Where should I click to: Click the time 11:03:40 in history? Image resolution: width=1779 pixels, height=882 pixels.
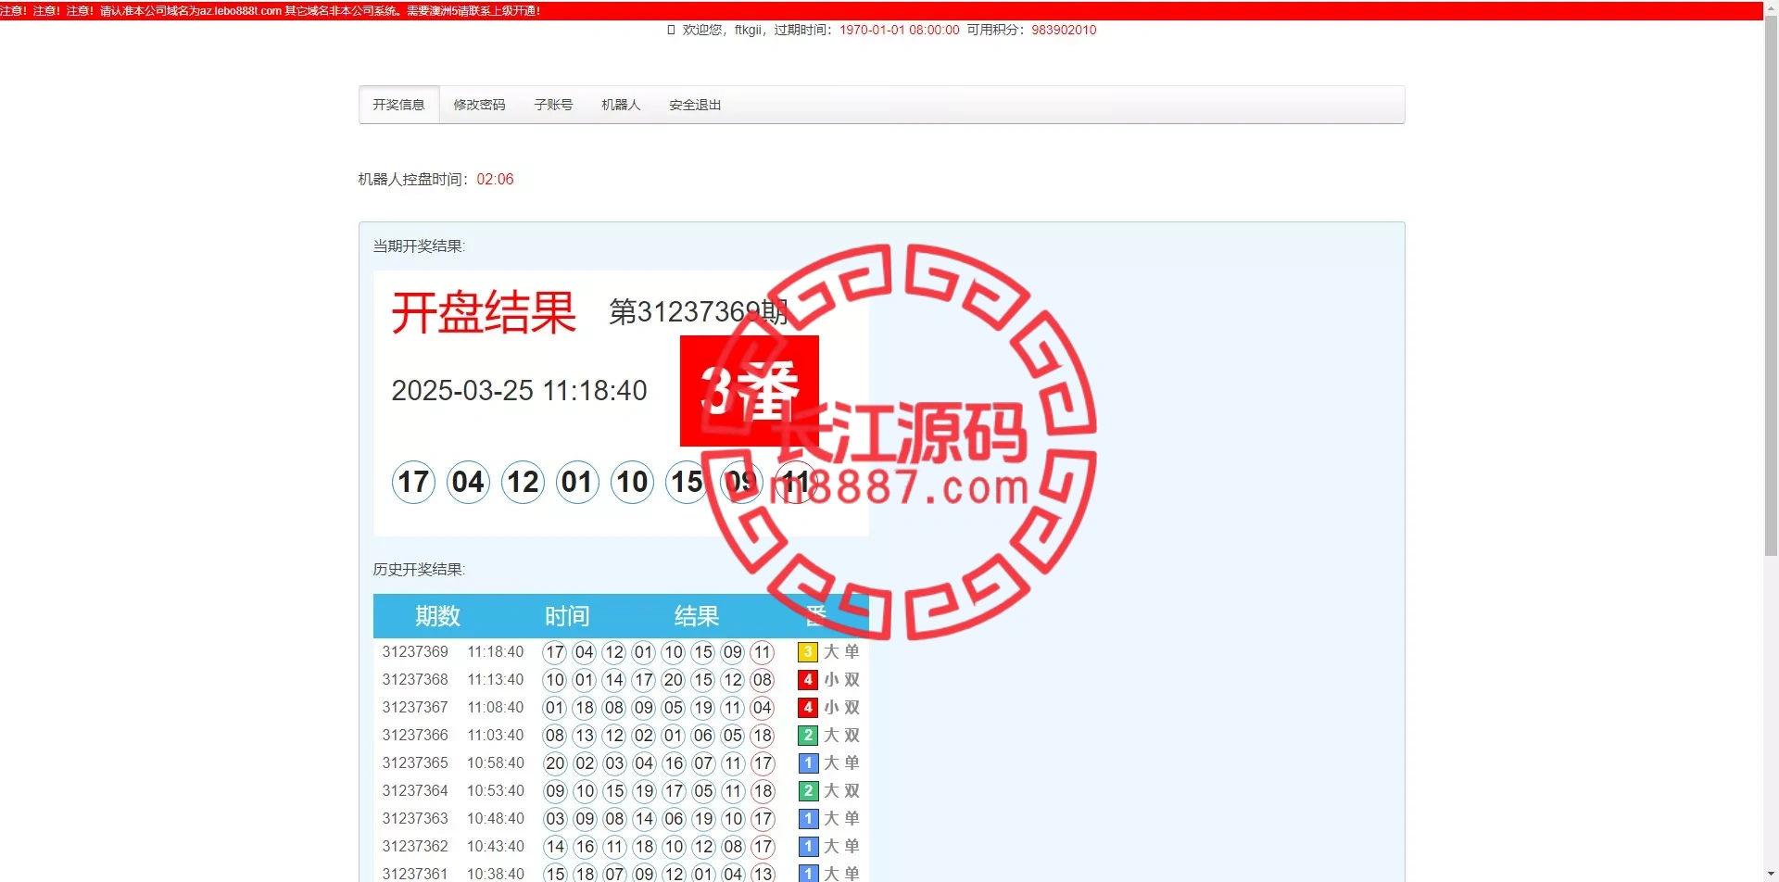click(x=496, y=736)
